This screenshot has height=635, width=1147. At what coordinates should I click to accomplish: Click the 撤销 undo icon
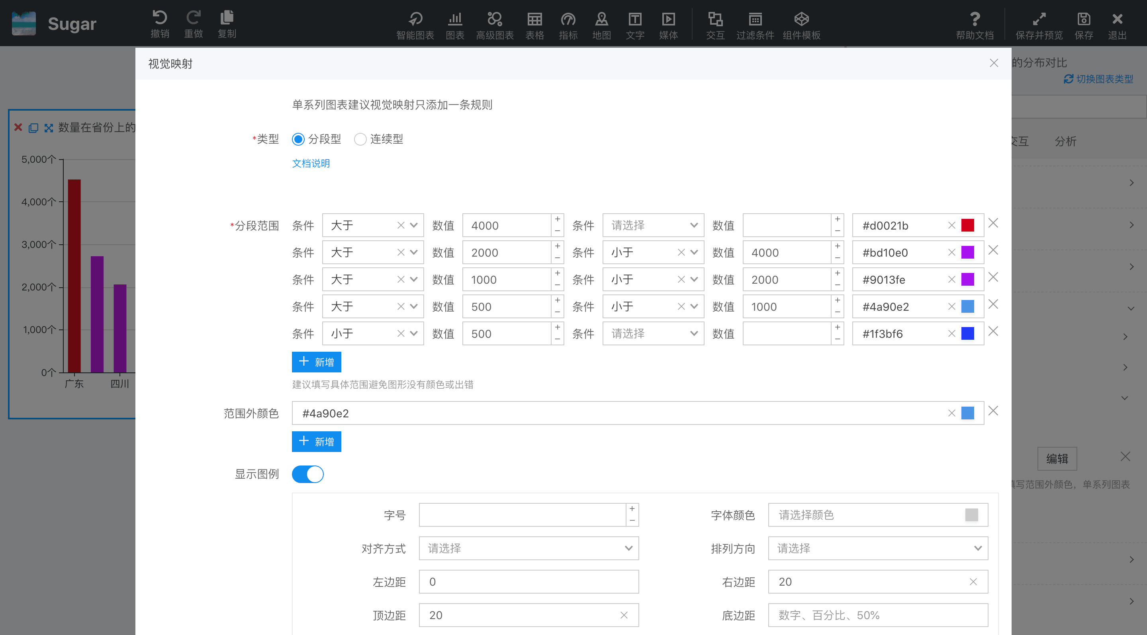[160, 23]
